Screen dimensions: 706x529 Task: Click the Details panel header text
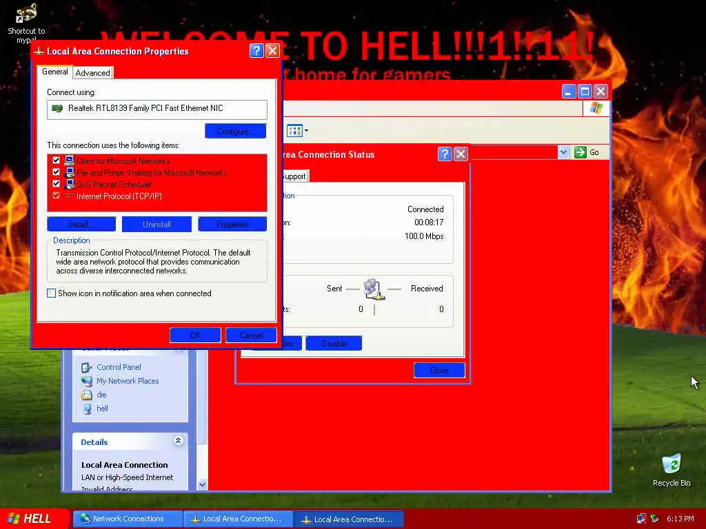coord(94,442)
